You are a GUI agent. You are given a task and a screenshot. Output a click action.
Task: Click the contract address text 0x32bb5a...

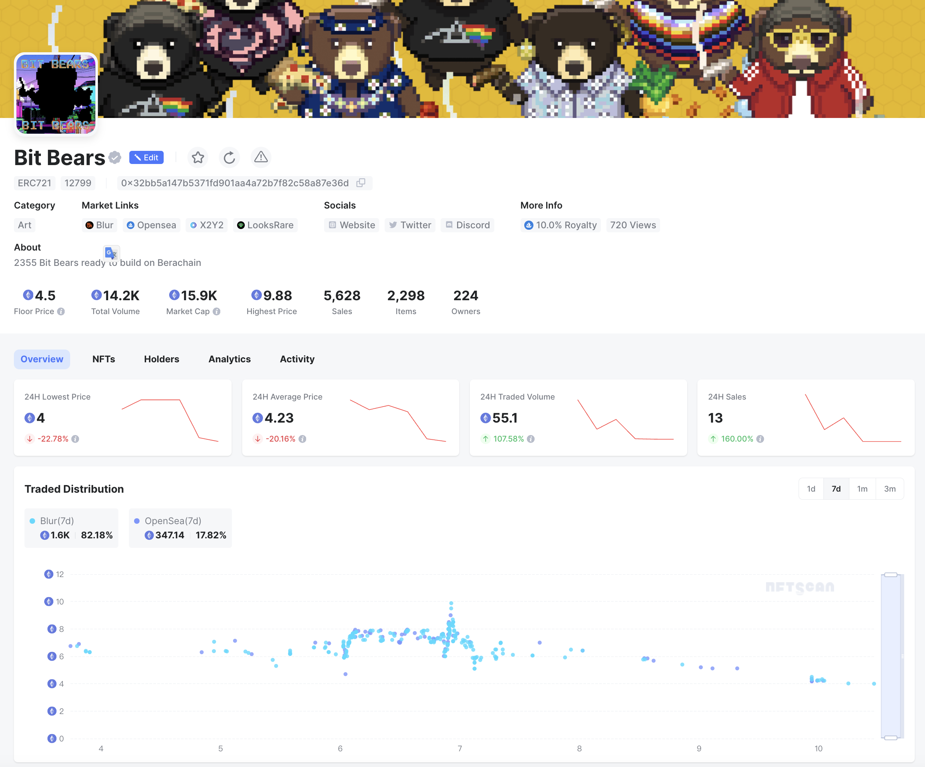coord(235,183)
